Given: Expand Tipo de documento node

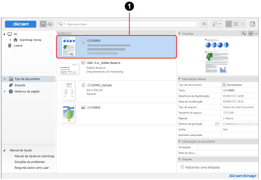Looking at the screenshot, I should pos(4,79).
